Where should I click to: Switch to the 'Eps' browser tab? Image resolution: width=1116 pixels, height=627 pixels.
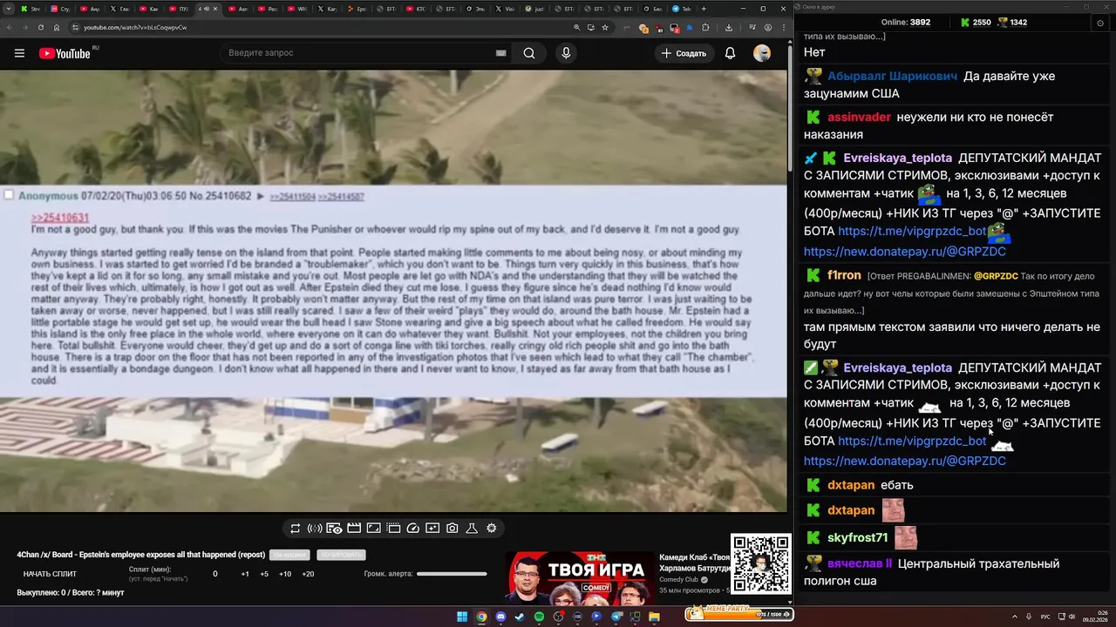357,9
